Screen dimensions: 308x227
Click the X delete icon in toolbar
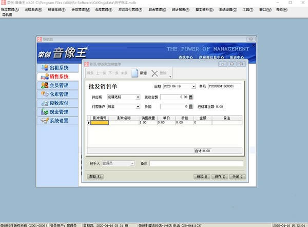pos(155,73)
